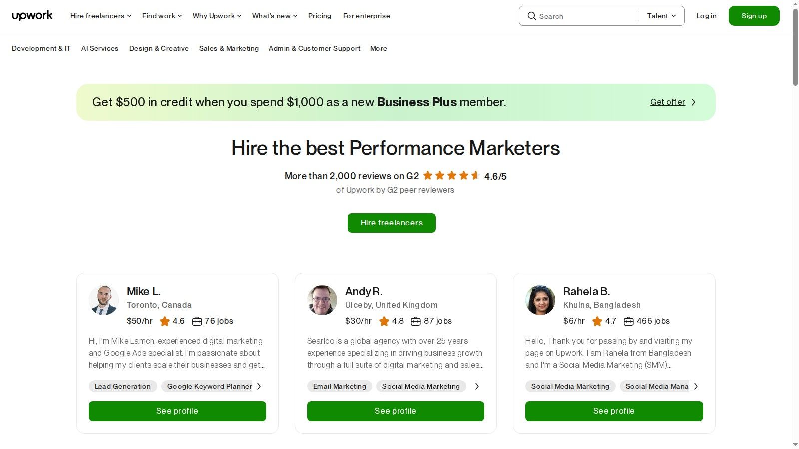Click the search magnifier icon
Screen dimensions: 799x449
532,16
